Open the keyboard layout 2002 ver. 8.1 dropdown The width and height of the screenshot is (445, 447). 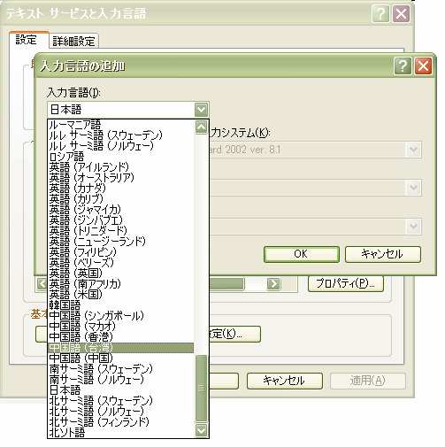(413, 150)
